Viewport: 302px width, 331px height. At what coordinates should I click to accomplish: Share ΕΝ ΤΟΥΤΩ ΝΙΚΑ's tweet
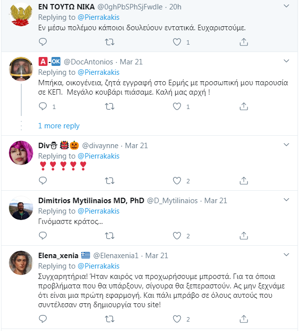point(244,43)
